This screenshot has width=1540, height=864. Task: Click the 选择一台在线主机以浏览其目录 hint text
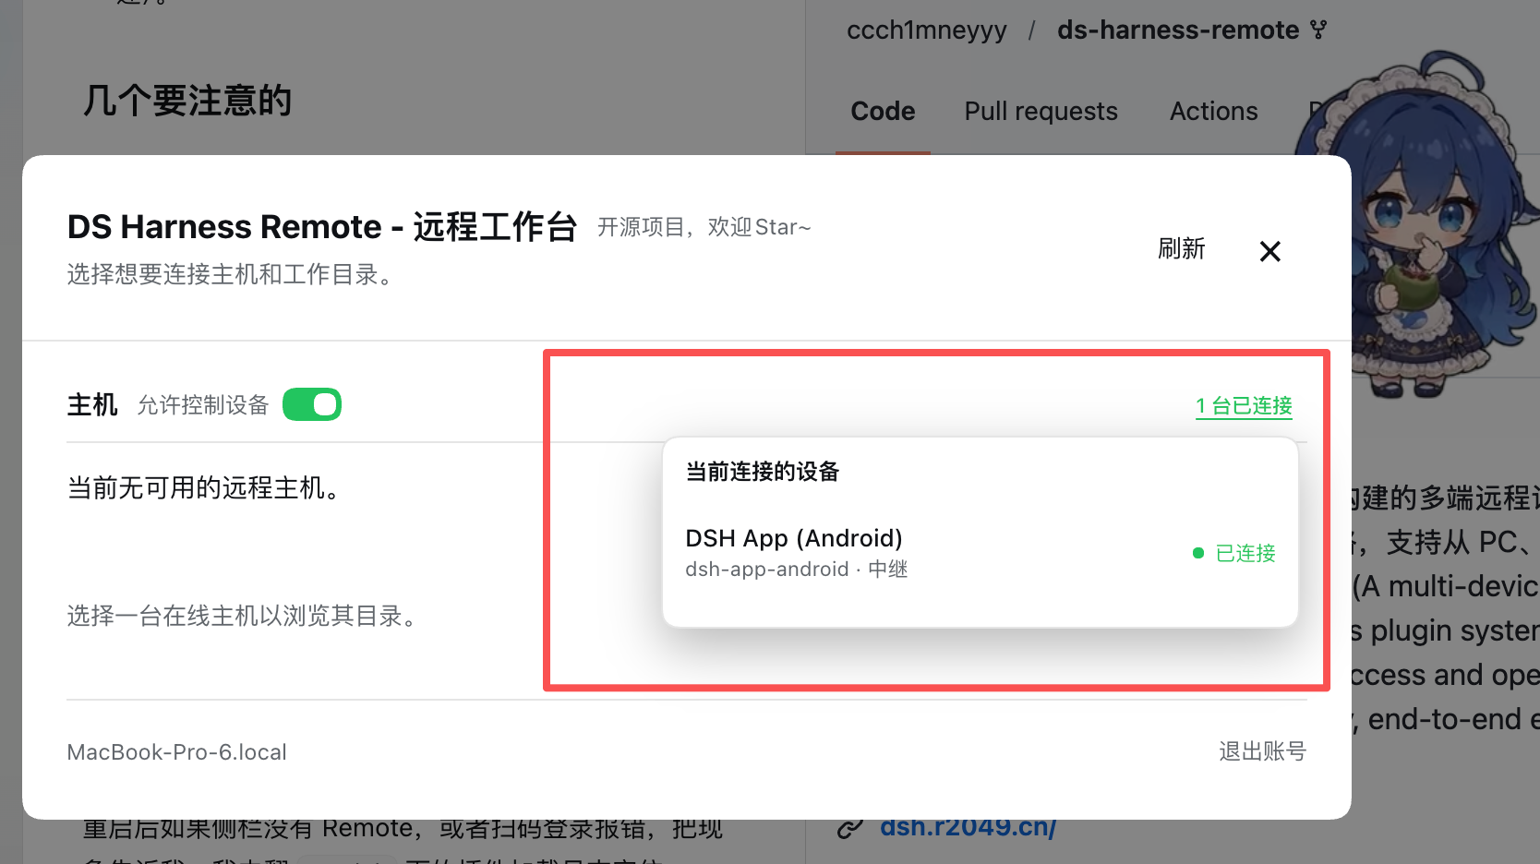[x=245, y=616]
